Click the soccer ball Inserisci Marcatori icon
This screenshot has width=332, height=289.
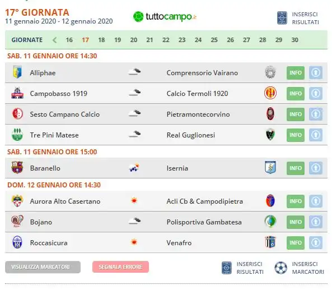pos(280,268)
